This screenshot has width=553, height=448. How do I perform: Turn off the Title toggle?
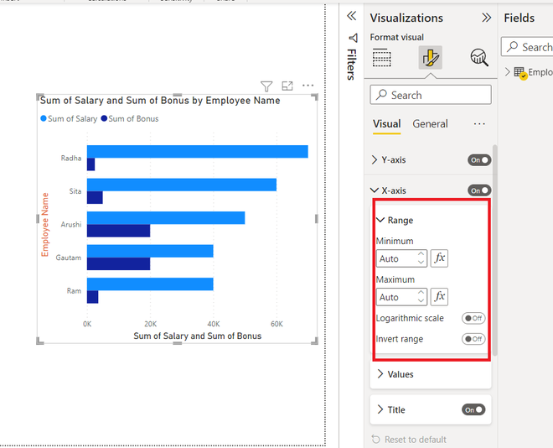click(473, 410)
